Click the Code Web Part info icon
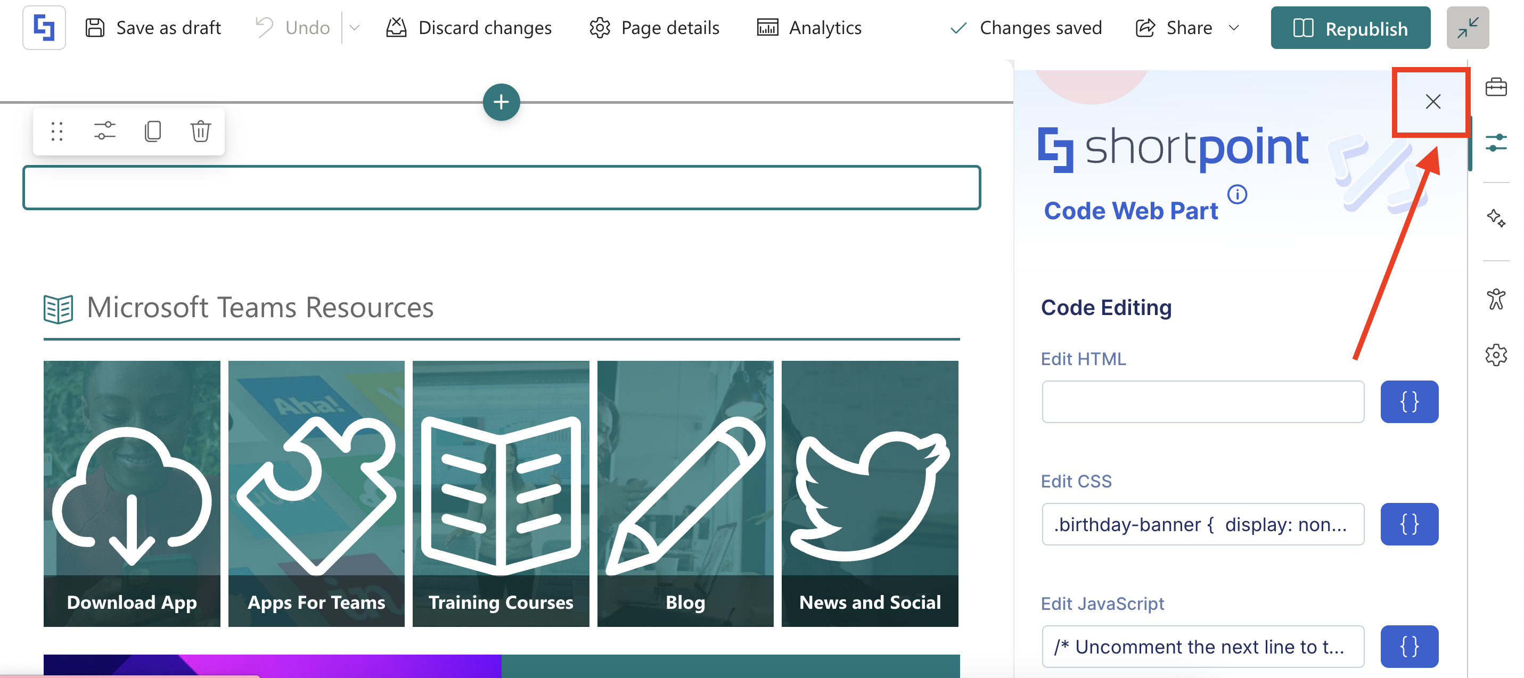1524x678 pixels. [1237, 194]
